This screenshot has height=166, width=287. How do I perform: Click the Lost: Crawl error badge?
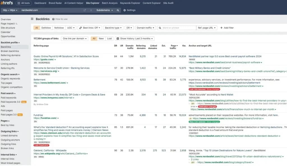pyautogui.click(x=41, y=145)
